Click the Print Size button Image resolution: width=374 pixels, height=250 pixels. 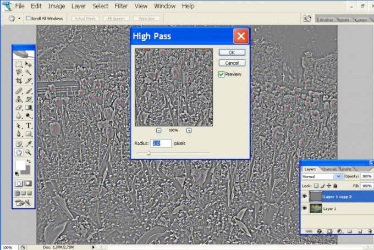[146, 18]
